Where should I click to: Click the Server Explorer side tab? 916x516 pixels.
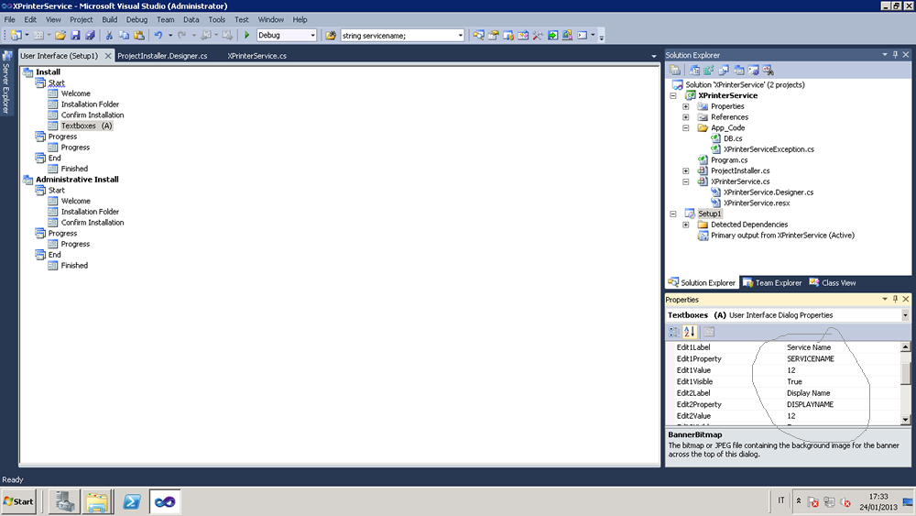pos(6,82)
